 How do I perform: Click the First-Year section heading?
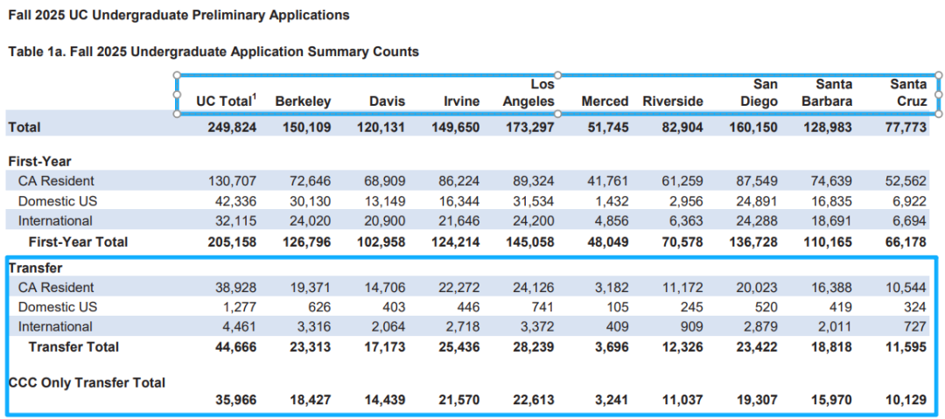[x=39, y=162]
